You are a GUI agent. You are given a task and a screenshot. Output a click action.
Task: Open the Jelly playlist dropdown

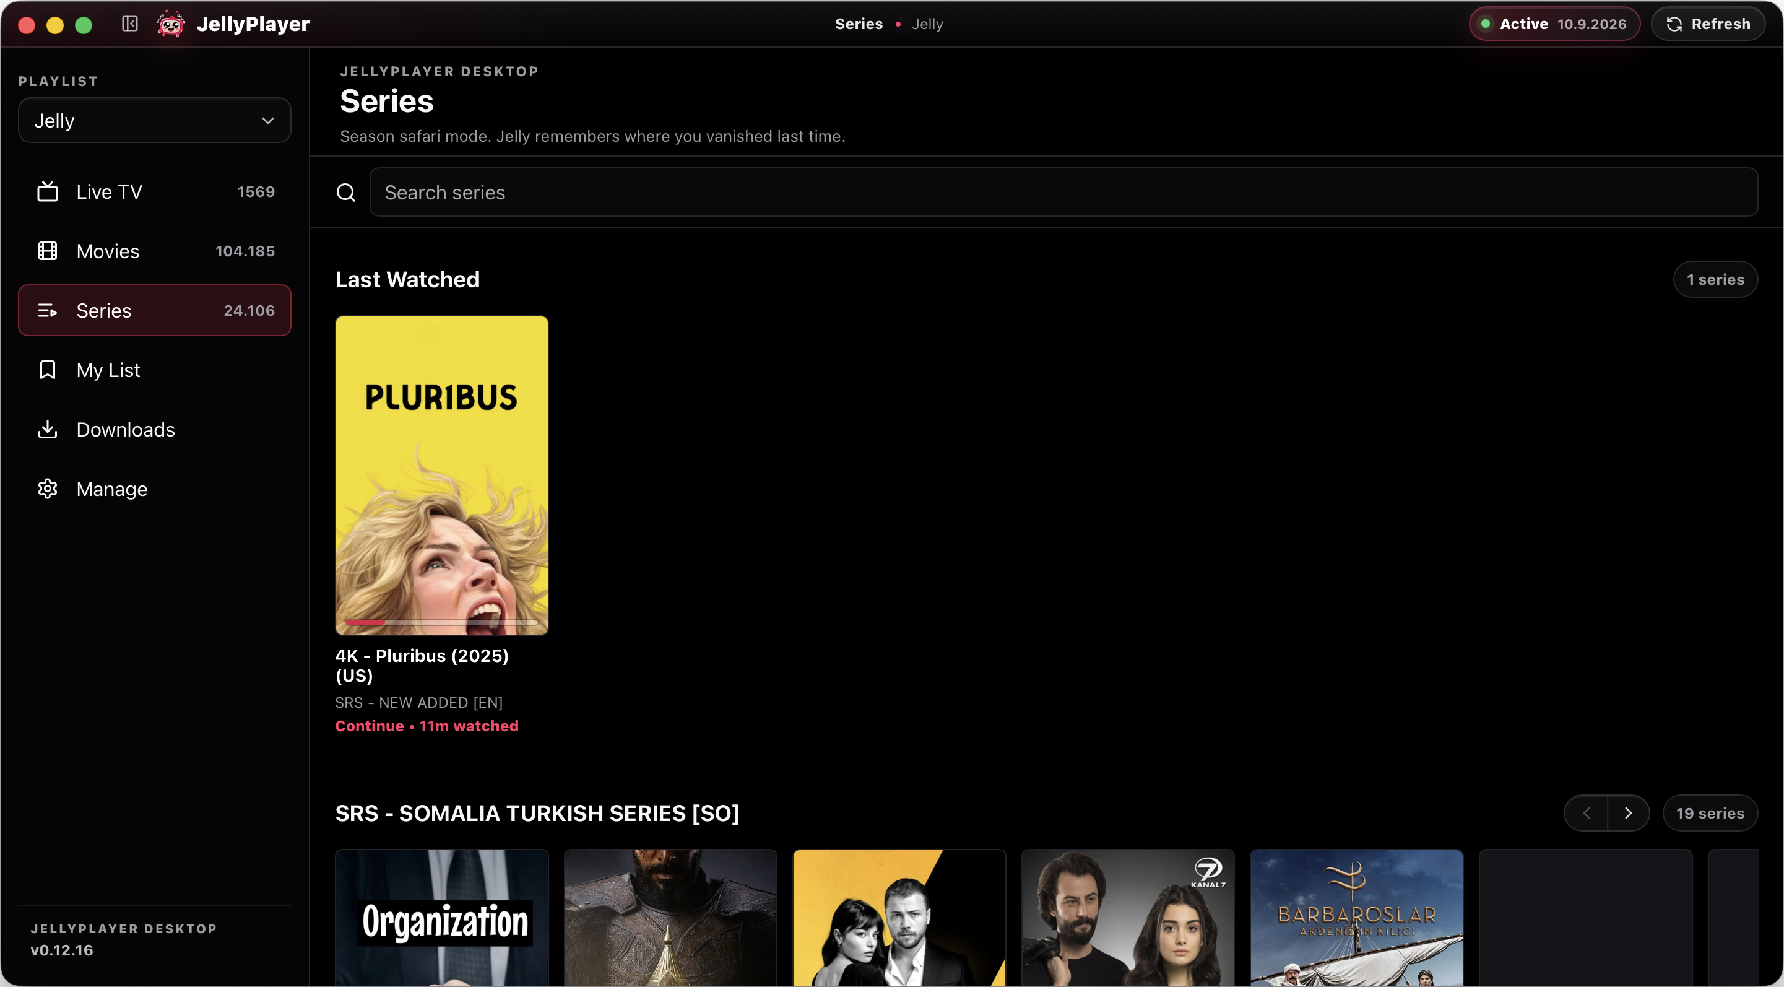click(154, 121)
